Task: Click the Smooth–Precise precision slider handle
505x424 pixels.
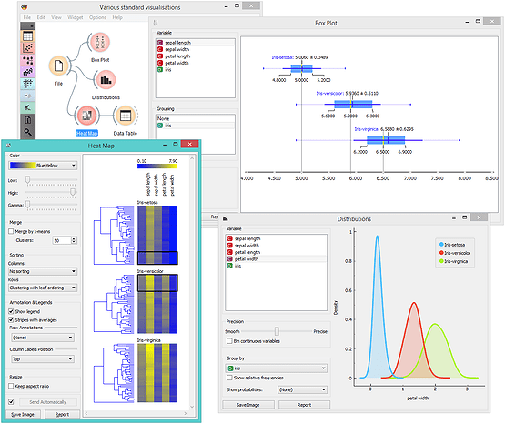Action: (277, 331)
